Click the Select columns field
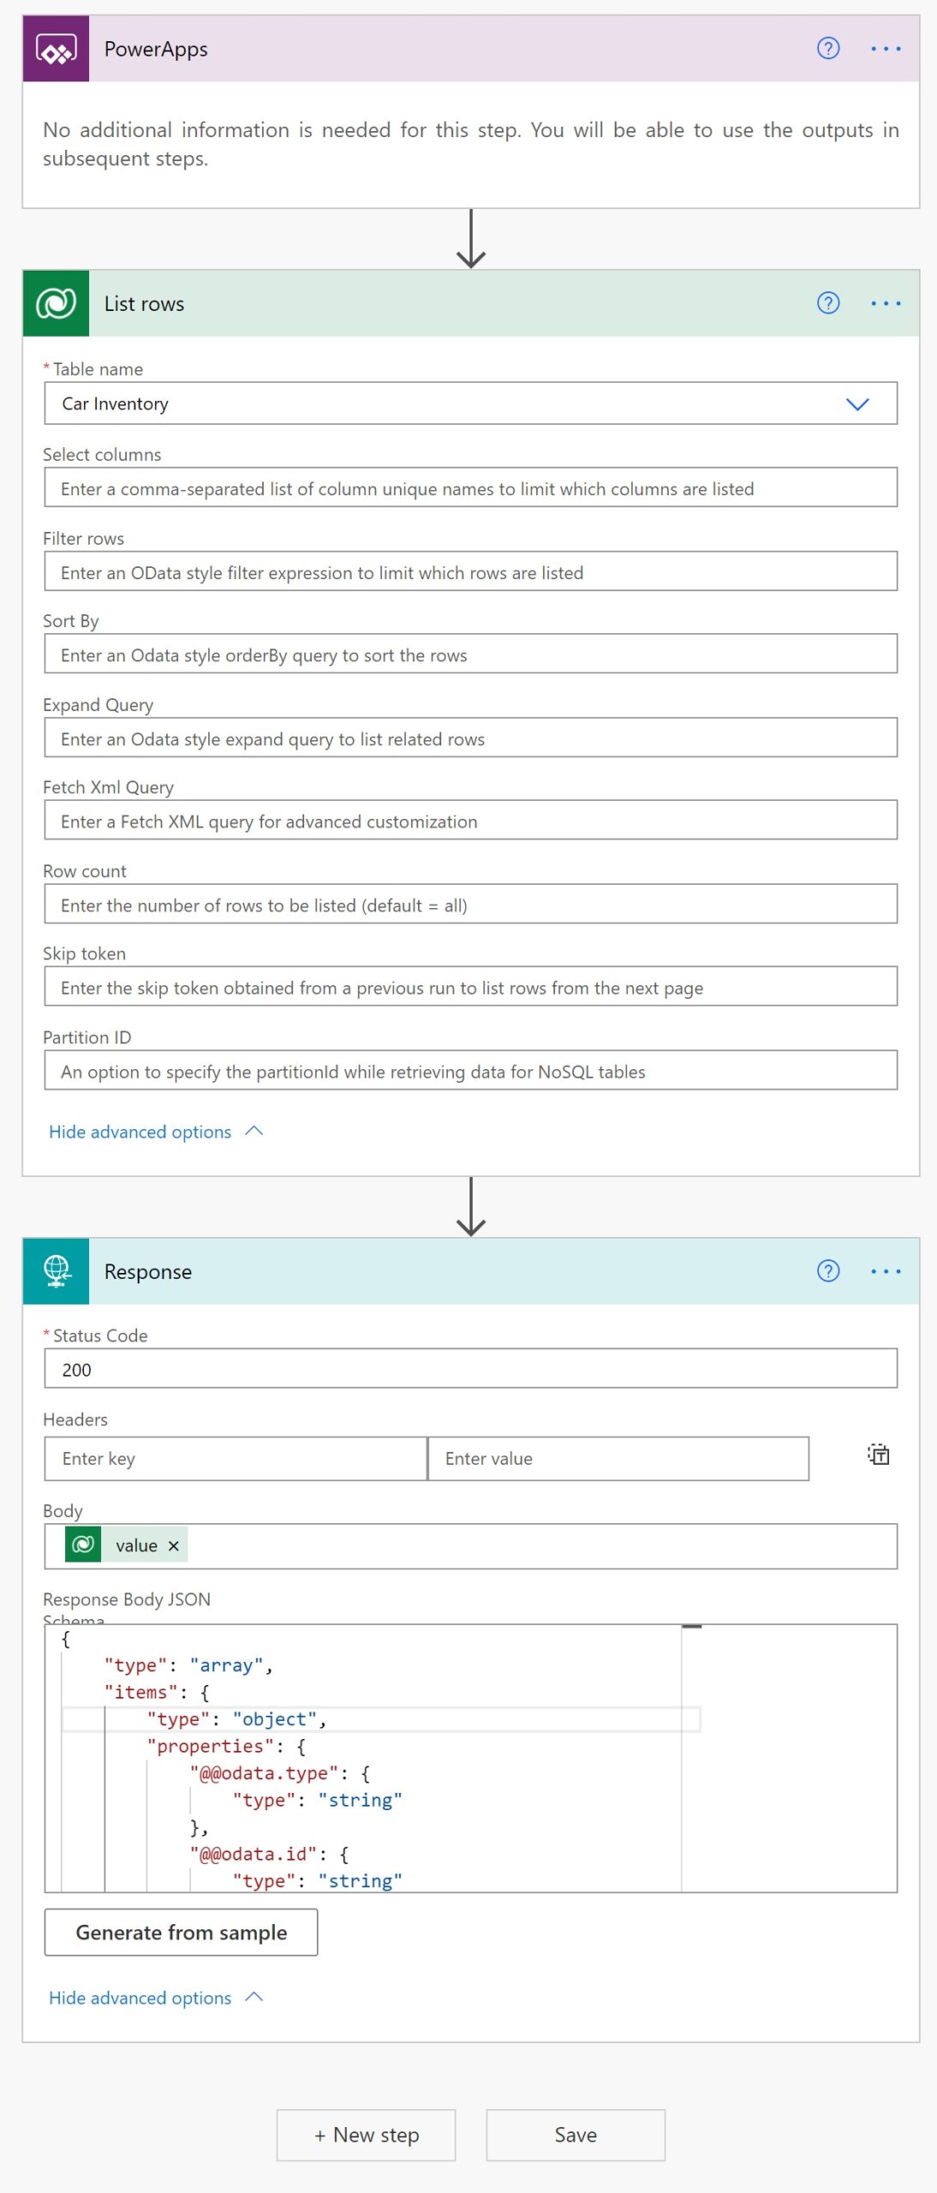The width and height of the screenshot is (937, 2193). point(470,487)
